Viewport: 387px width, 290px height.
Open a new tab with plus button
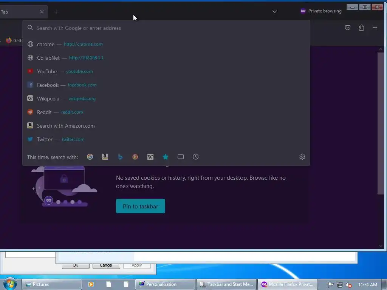click(56, 12)
